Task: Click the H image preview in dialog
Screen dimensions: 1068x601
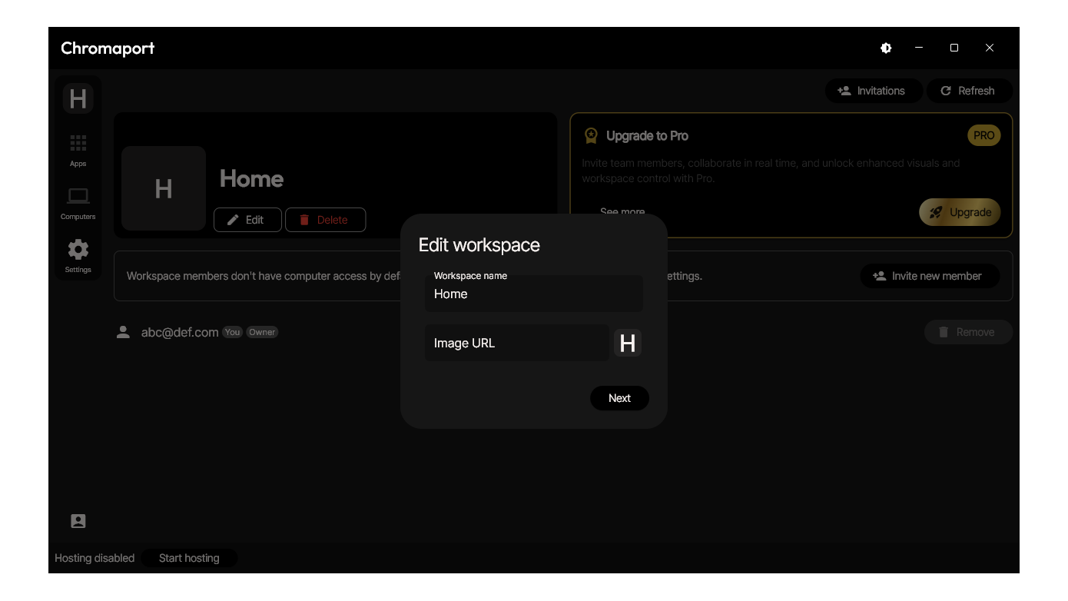Action: 628,343
